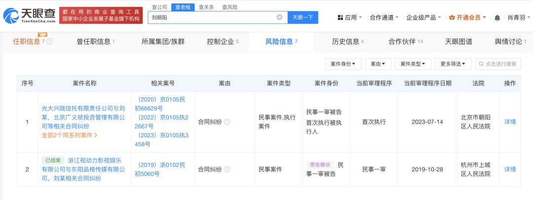Open the 合作伙伴 tab
The height and width of the screenshot is (200, 533).
click(x=406, y=41)
